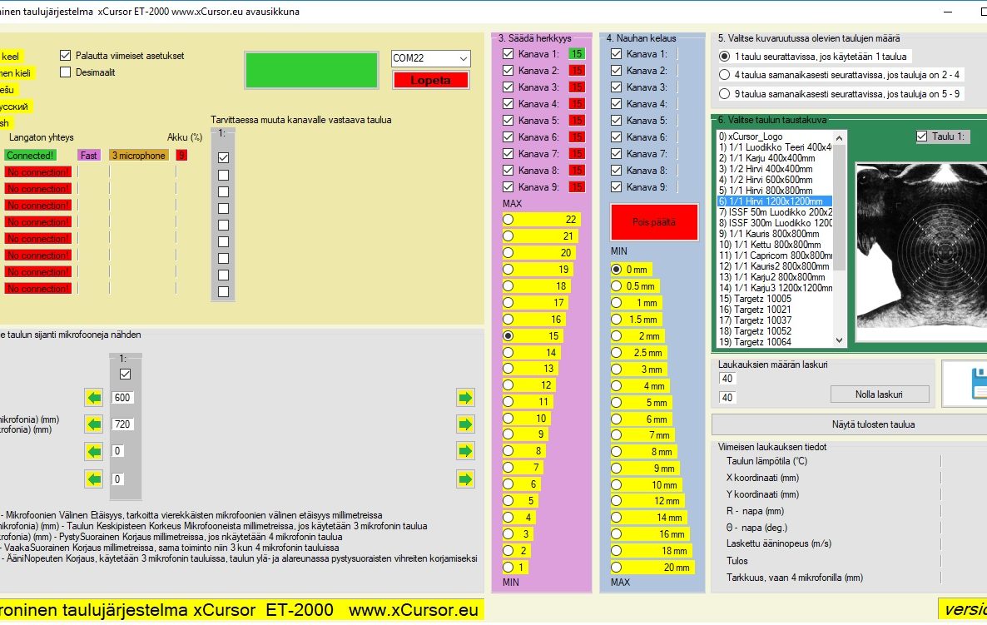Click the large green status indicator

click(311, 69)
